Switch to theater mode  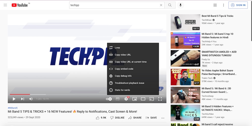click(143, 99)
